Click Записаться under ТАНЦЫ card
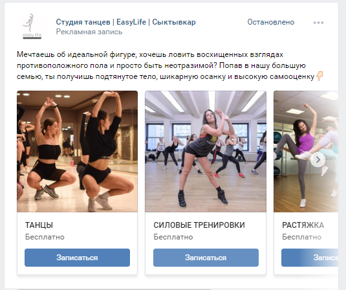Image resolution: width=346 pixels, height=290 pixels. point(77,258)
